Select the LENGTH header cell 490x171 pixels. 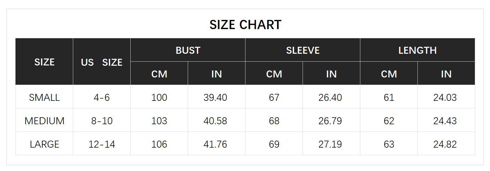point(417,50)
